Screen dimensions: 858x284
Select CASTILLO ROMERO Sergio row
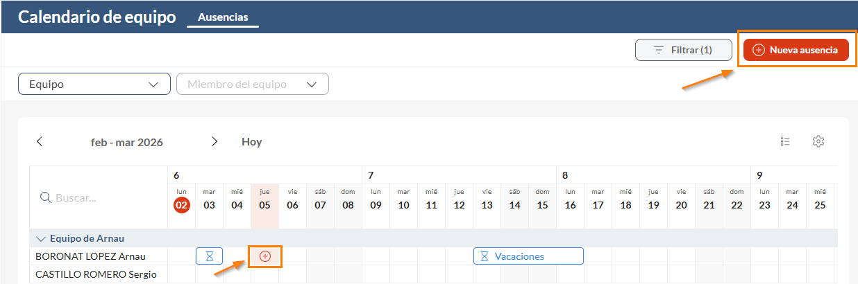96,274
